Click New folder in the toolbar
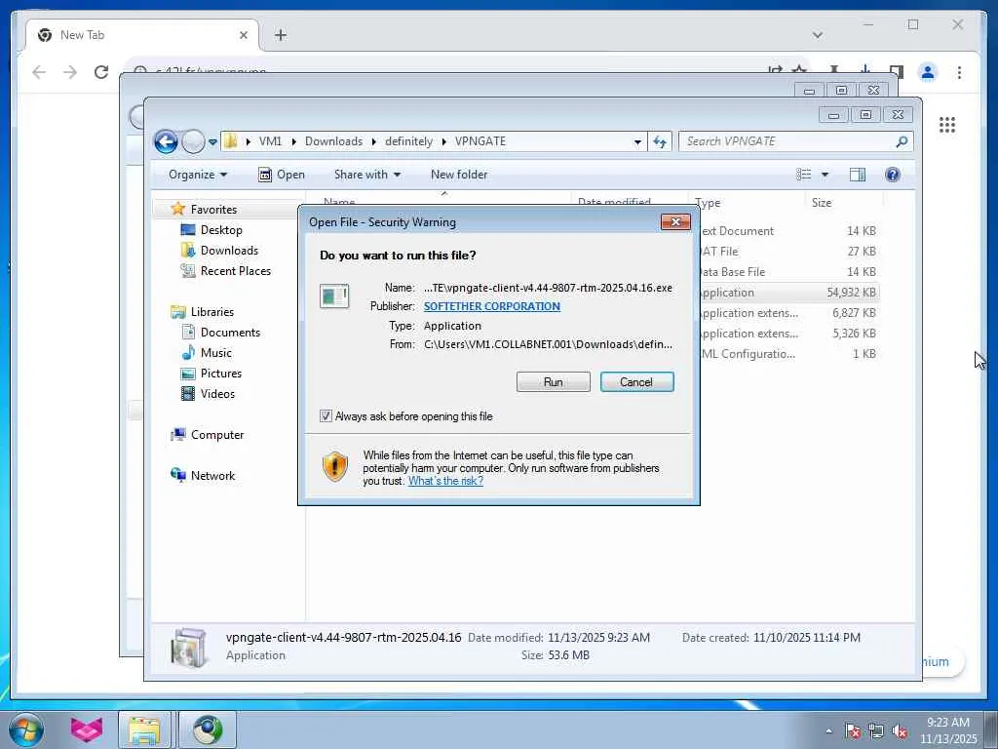This screenshot has height=749, width=998. coord(459,175)
